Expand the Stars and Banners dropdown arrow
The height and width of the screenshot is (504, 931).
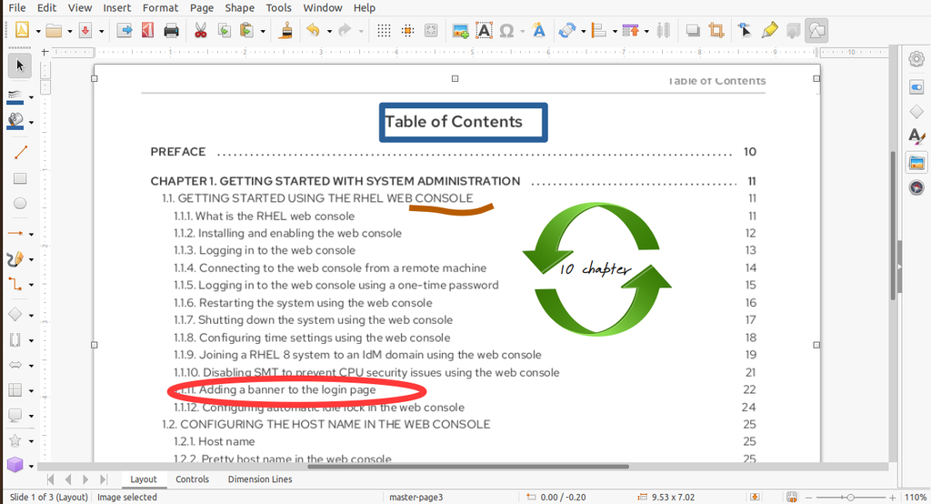point(31,441)
